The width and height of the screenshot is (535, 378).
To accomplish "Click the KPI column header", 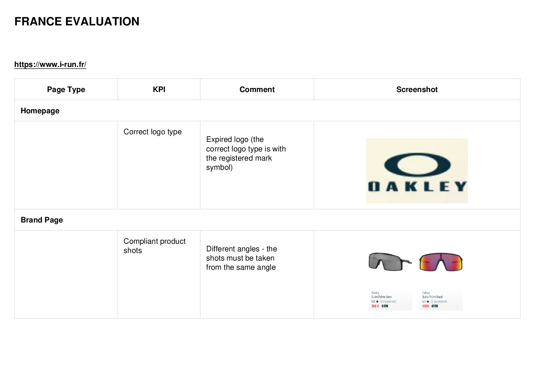I will point(159,90).
